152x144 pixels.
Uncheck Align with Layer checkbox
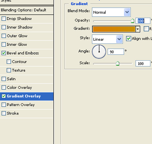[128, 39]
